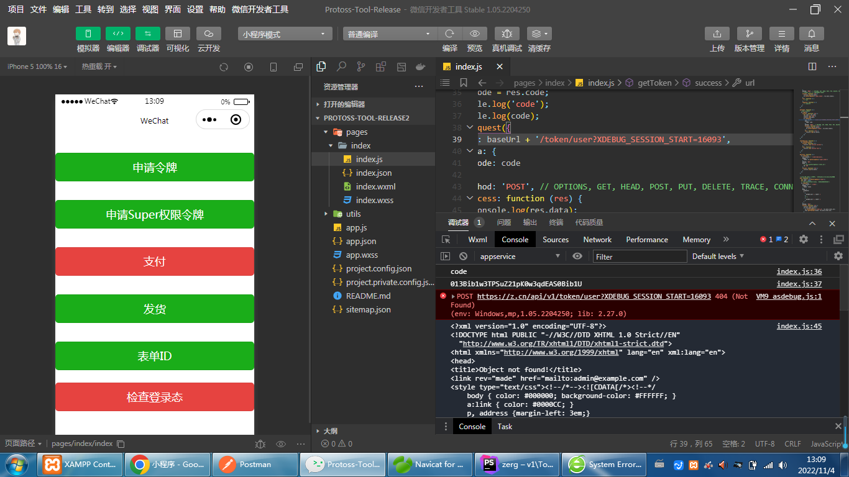Screen dimensions: 849x477
Task: Expand the 大纲 outline section
Action: [x=373, y=430]
